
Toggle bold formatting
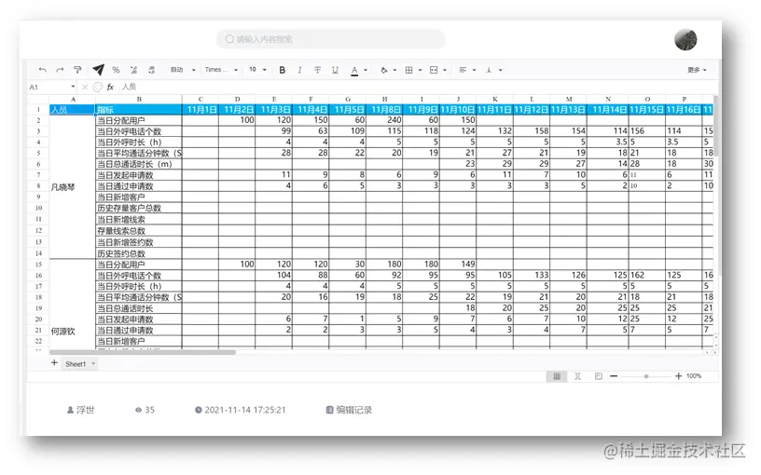tap(282, 70)
